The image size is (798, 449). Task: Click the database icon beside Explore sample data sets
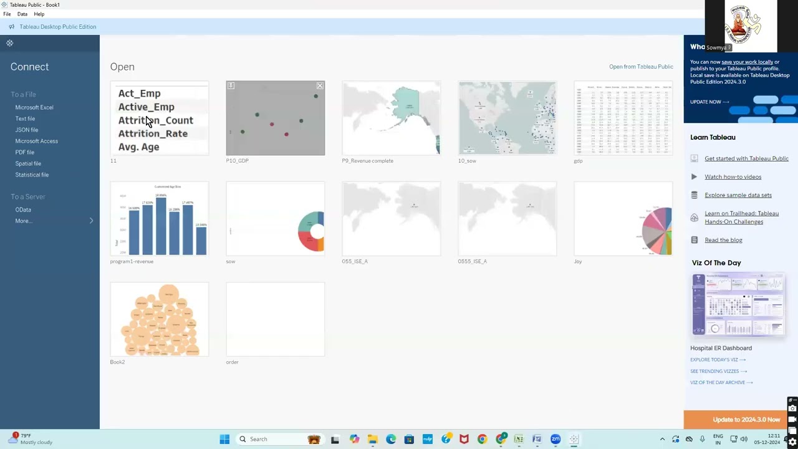[694, 195]
